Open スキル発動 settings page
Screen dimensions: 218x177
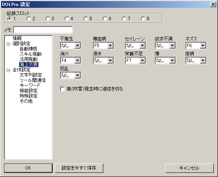click(31, 54)
